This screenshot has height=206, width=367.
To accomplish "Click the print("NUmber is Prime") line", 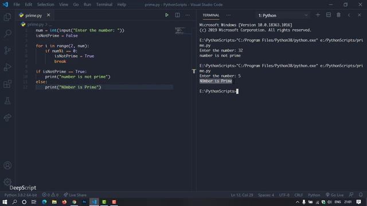I will (x=73, y=87).
